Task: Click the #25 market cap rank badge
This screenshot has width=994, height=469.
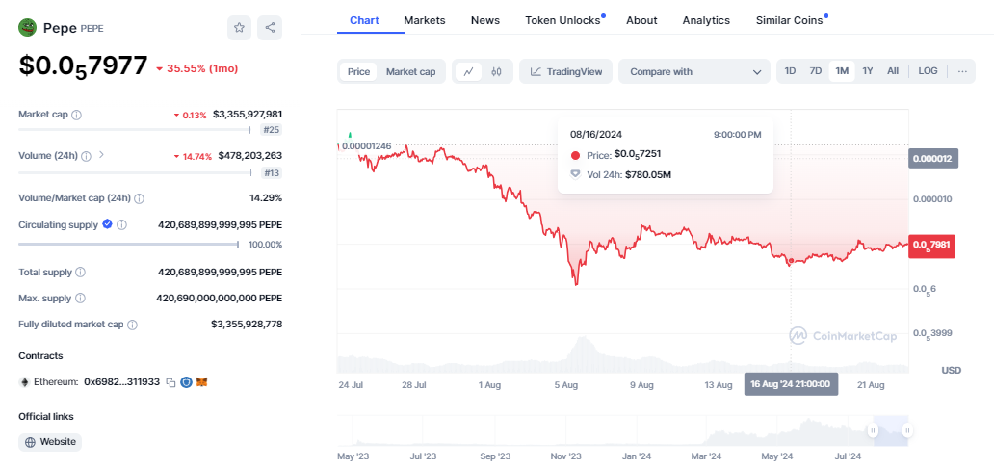Action: (272, 130)
